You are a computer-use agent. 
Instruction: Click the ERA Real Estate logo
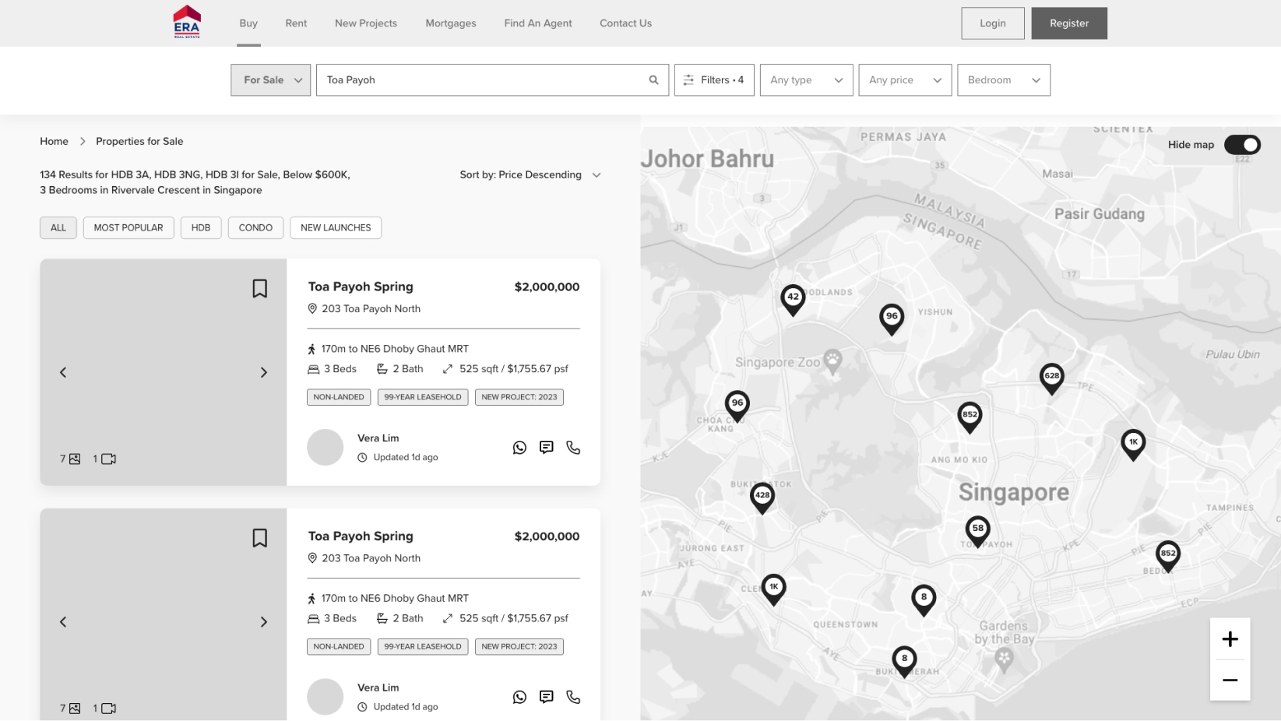coord(187,22)
